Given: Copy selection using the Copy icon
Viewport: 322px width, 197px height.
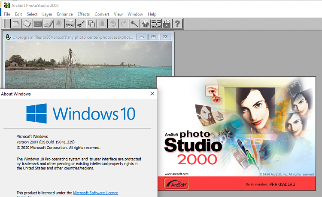Looking at the screenshot, I should click(x=91, y=24).
